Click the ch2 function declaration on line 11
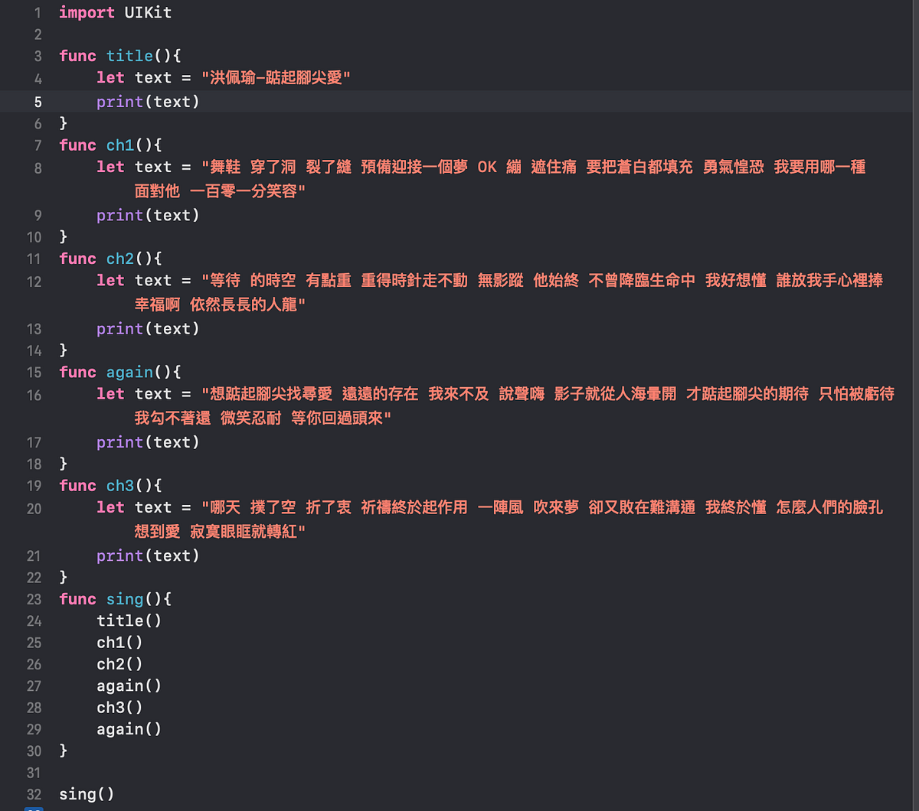The image size is (919, 811). pyautogui.click(x=120, y=259)
